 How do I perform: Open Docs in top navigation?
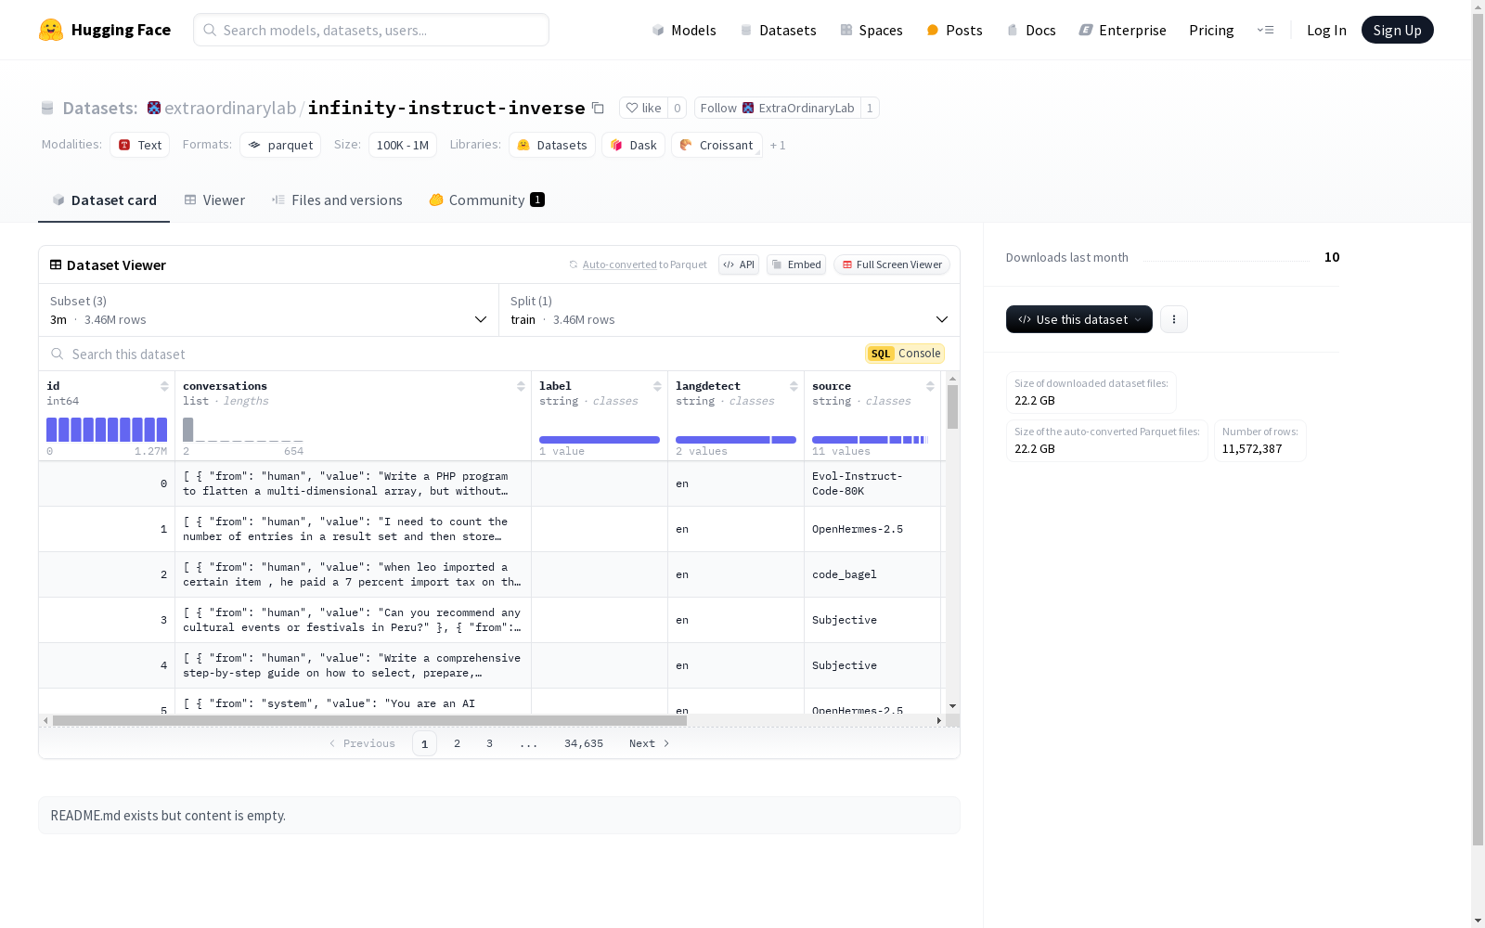(x=1031, y=30)
